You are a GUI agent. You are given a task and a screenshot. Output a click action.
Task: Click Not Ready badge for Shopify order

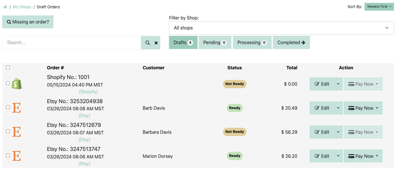234,84
